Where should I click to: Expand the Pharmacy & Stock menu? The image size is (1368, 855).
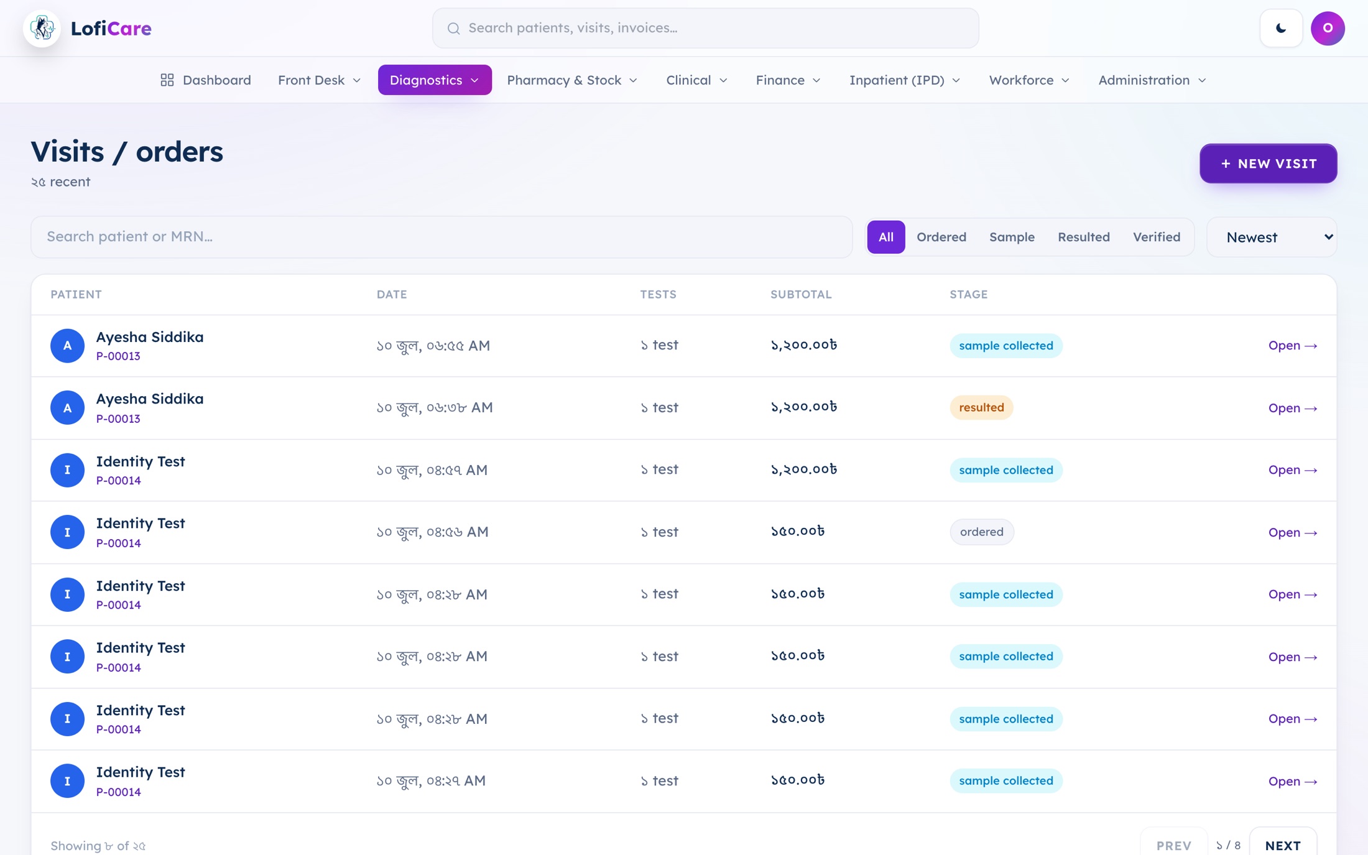coord(572,80)
